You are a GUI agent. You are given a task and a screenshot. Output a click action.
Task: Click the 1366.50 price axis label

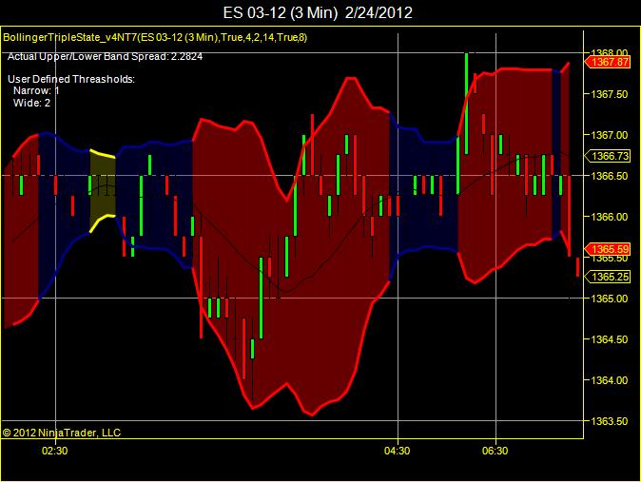(610, 176)
